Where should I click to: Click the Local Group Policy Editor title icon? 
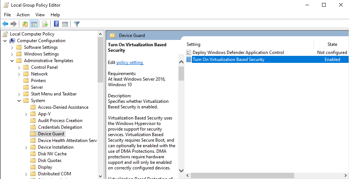(x=6, y=5)
